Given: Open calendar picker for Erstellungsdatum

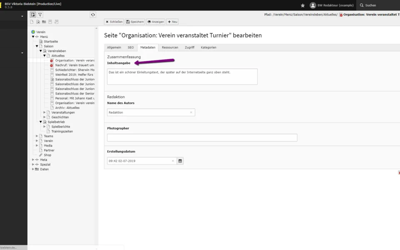Looking at the screenshot, I should 180,161.
